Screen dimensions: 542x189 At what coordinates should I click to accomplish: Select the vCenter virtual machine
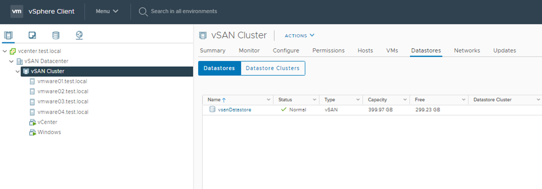pyautogui.click(x=47, y=122)
